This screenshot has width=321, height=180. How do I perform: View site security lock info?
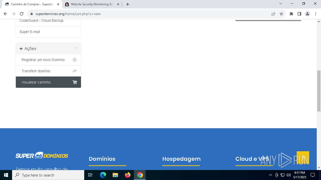31,14
